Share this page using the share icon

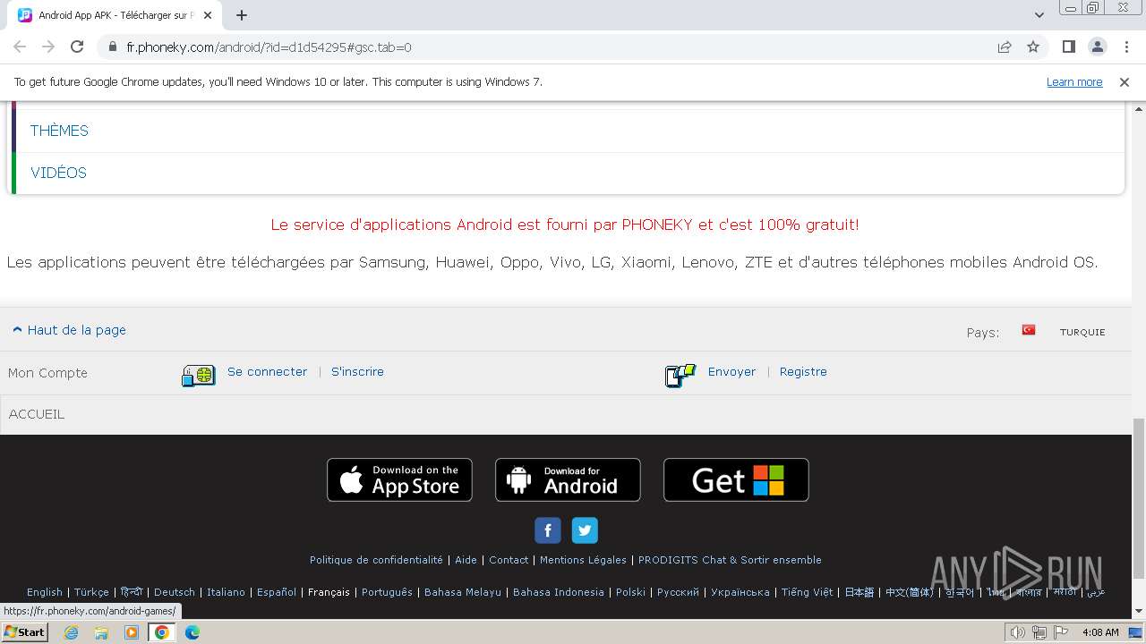click(1005, 47)
